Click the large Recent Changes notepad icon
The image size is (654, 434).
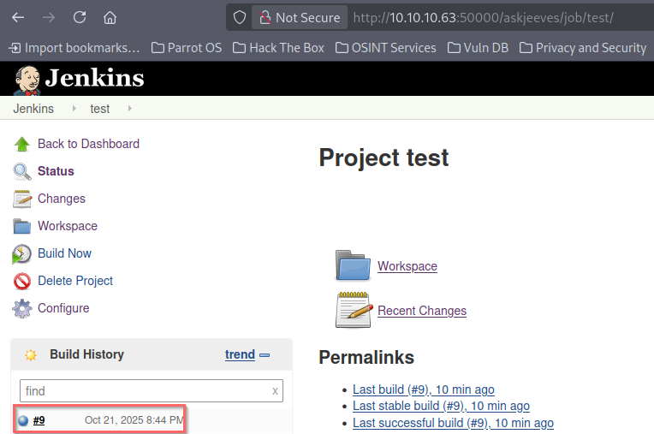pyautogui.click(x=353, y=310)
